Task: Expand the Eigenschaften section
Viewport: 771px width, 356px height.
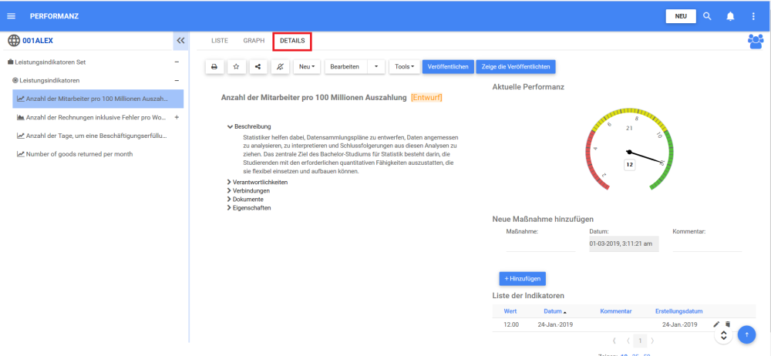Action: pyautogui.click(x=249, y=207)
